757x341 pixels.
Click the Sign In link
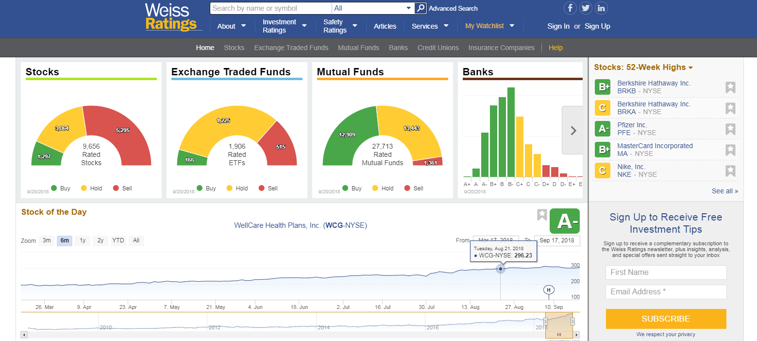[558, 26]
